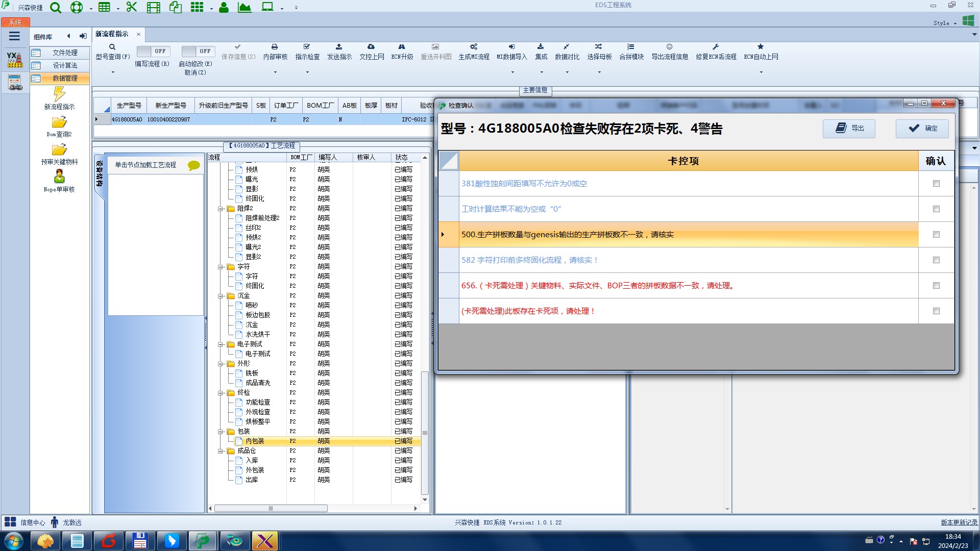Click the 导出 export button
Screen dimensions: 980x551
pos(849,129)
